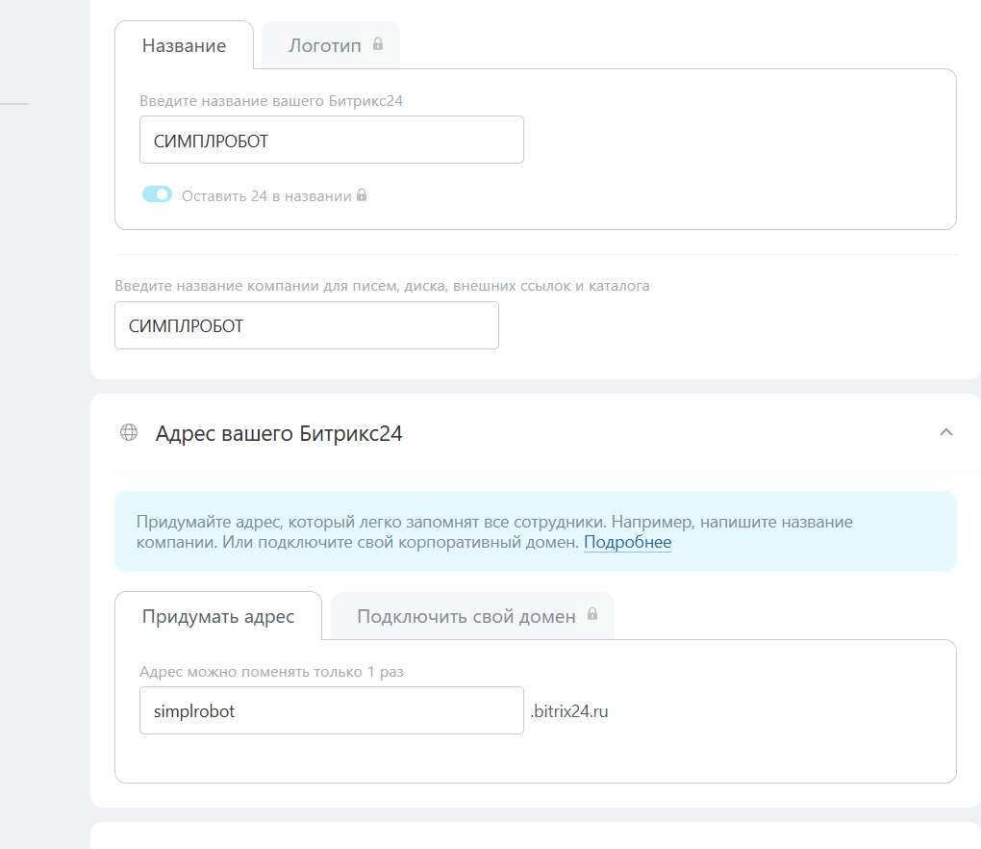Image resolution: width=981 pixels, height=849 pixels.
Task: Click the Введите название вашего Битрикс24 label
Action: click(x=270, y=100)
